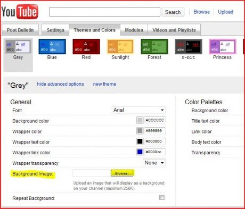Viewport: 245px width, 209px height.
Task: Click the Body text color row
Action: pyautogui.click(x=206, y=142)
